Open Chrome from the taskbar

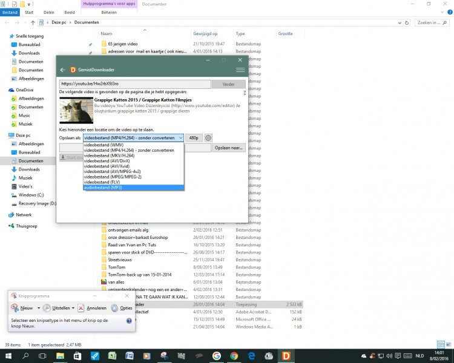[234, 356]
